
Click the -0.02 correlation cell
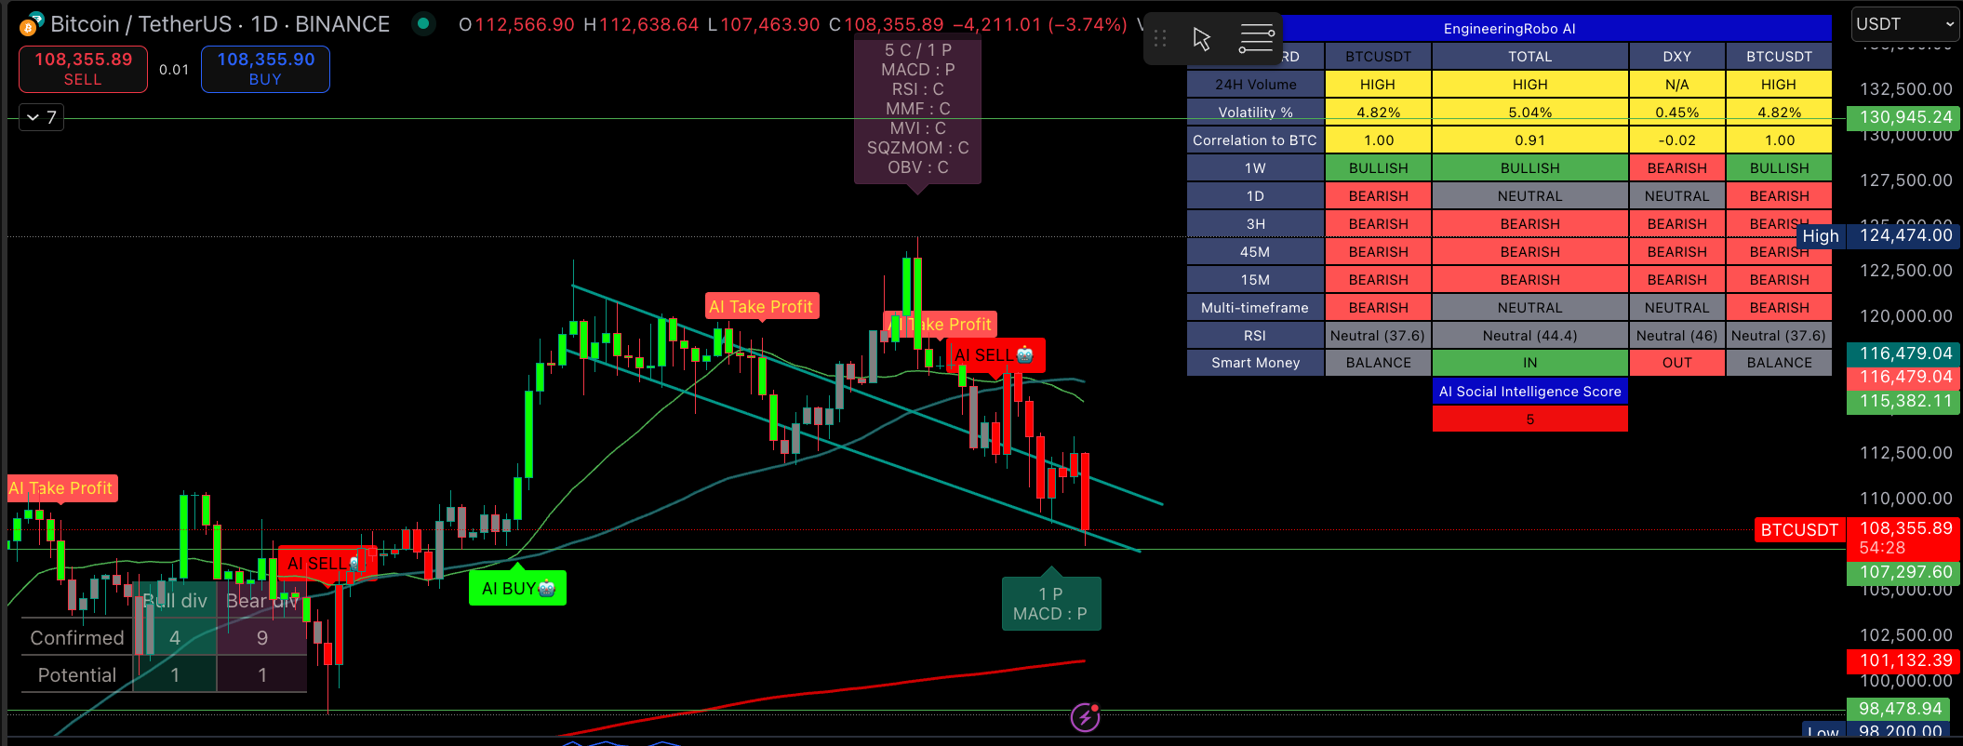[1677, 140]
